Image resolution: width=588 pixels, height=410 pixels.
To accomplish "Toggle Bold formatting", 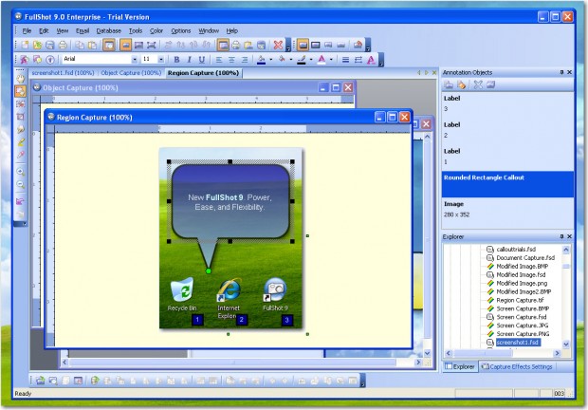I will (x=176, y=60).
